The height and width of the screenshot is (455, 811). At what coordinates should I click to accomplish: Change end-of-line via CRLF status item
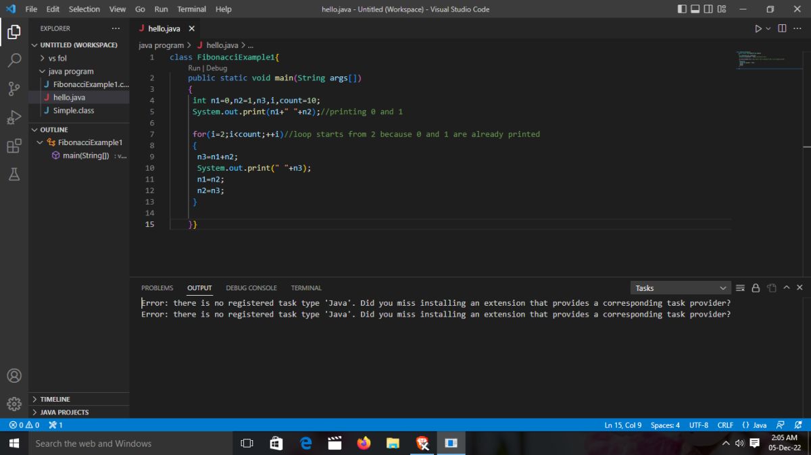tap(725, 425)
